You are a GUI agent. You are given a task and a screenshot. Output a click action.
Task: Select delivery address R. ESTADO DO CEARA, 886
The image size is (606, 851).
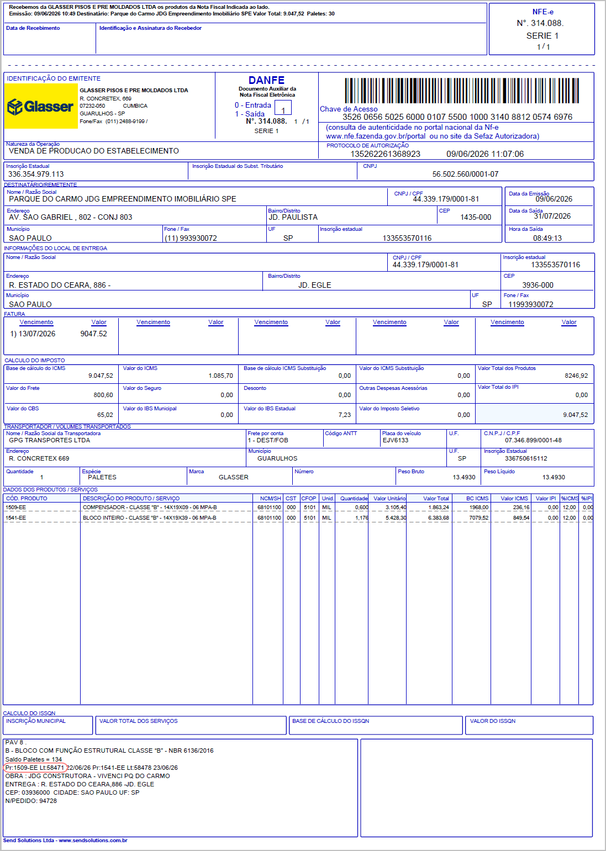coord(60,285)
